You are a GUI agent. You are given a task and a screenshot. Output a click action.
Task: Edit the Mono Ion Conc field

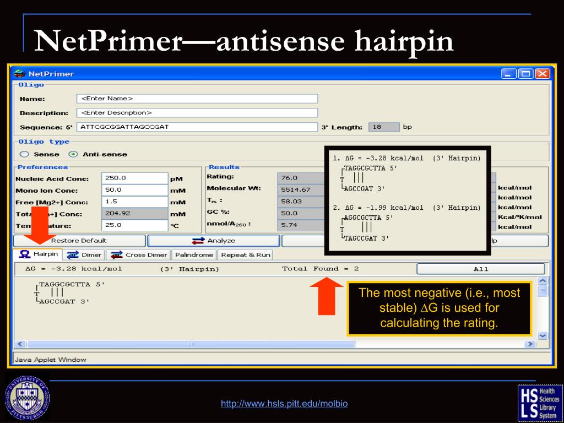click(x=135, y=190)
